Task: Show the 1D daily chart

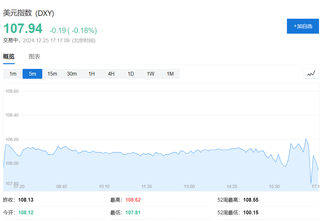Action: [x=131, y=74]
